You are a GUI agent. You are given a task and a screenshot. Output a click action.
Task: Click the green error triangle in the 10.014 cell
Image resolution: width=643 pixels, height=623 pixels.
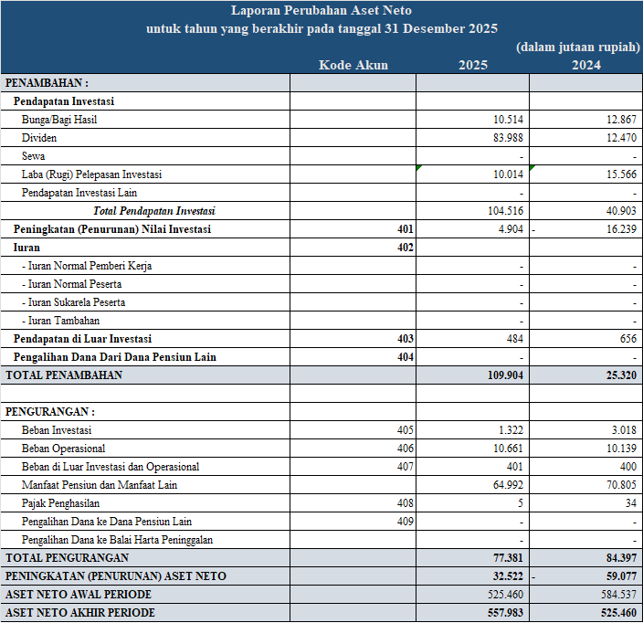coord(419,168)
